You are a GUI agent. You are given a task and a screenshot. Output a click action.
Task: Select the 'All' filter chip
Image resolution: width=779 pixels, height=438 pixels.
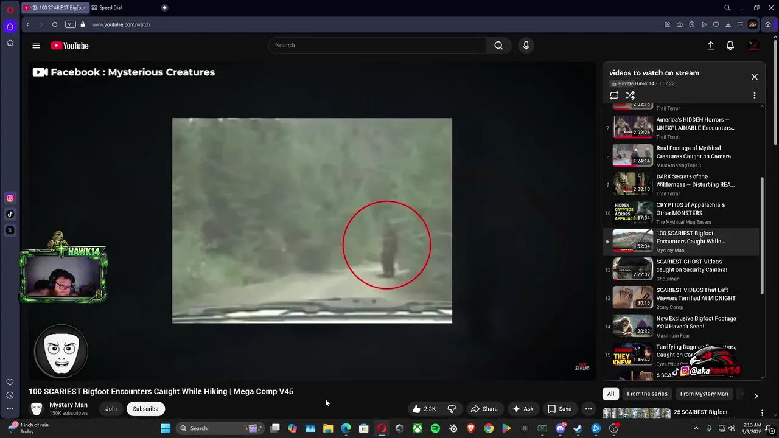pos(610,394)
